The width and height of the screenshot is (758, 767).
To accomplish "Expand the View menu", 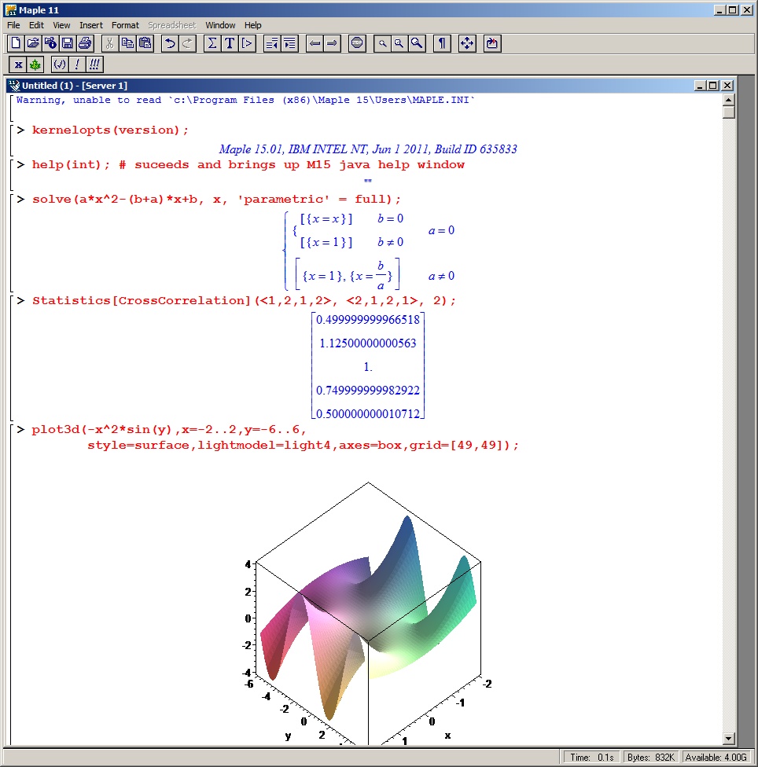I will coord(61,25).
